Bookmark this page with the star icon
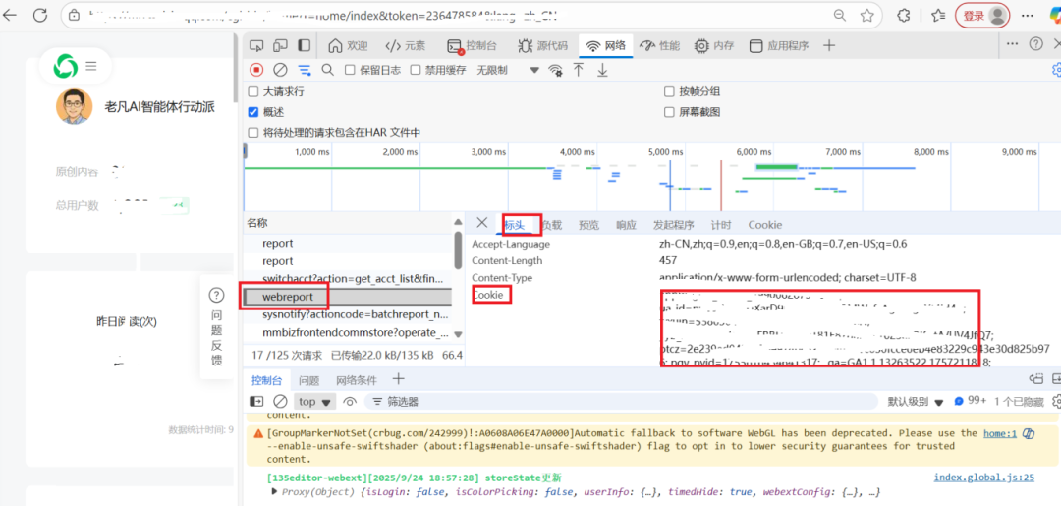 [x=866, y=16]
